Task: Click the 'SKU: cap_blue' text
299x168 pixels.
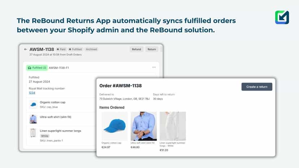Action: 49,107
